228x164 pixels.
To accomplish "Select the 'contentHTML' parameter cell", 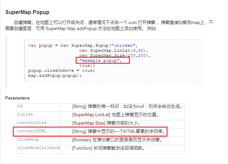I will pos(39,133).
